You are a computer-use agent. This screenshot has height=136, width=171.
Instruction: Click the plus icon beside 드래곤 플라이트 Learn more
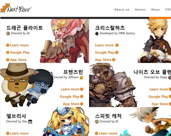point(8,45)
